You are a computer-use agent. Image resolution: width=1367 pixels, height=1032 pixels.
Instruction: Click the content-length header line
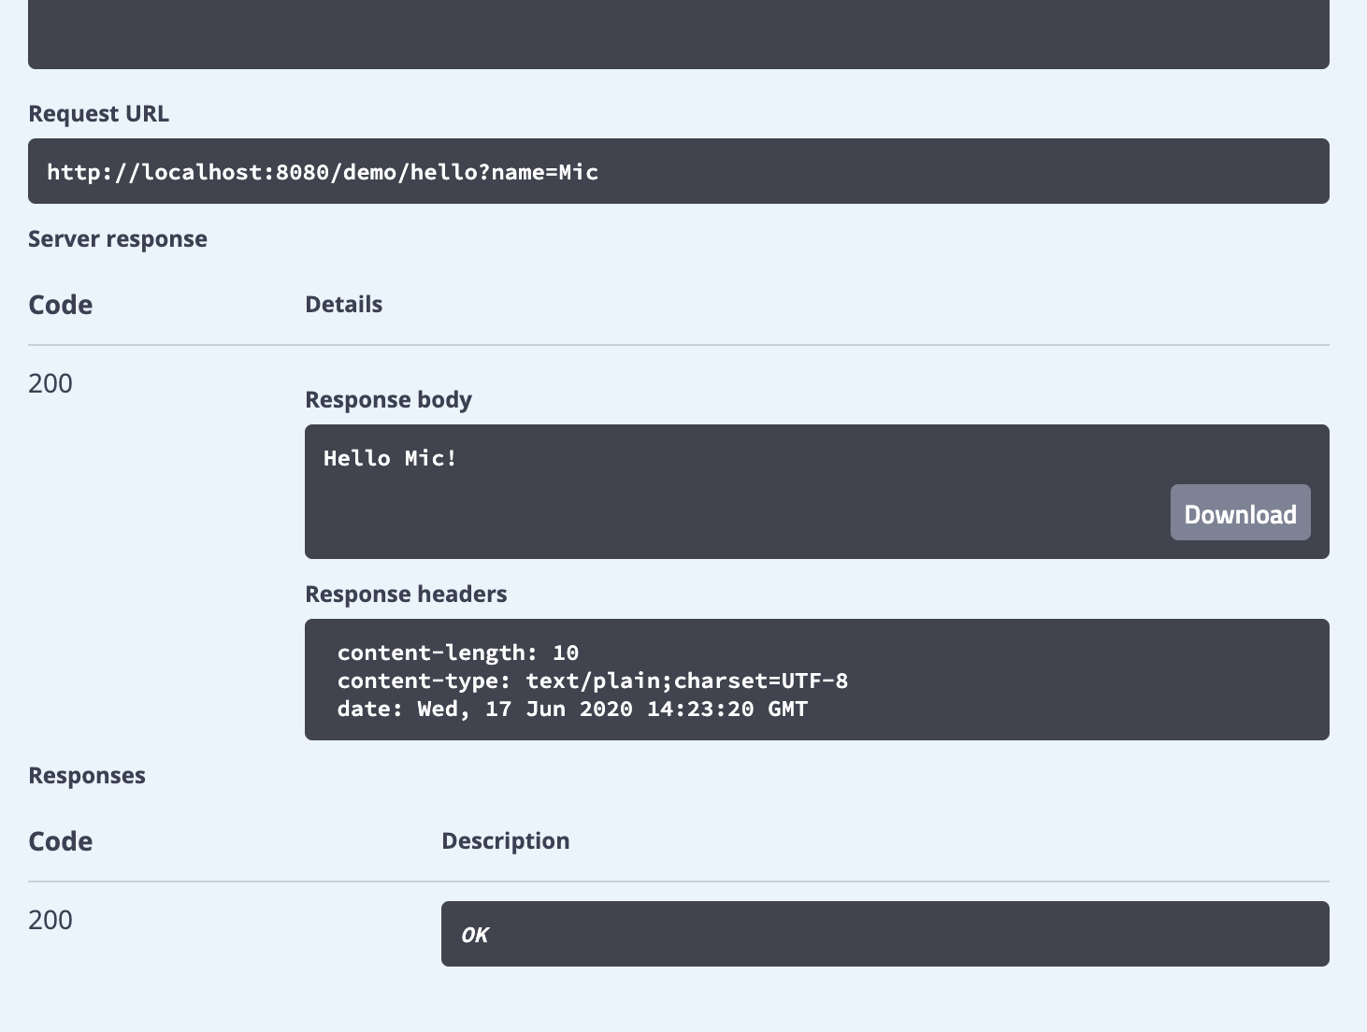[458, 652]
